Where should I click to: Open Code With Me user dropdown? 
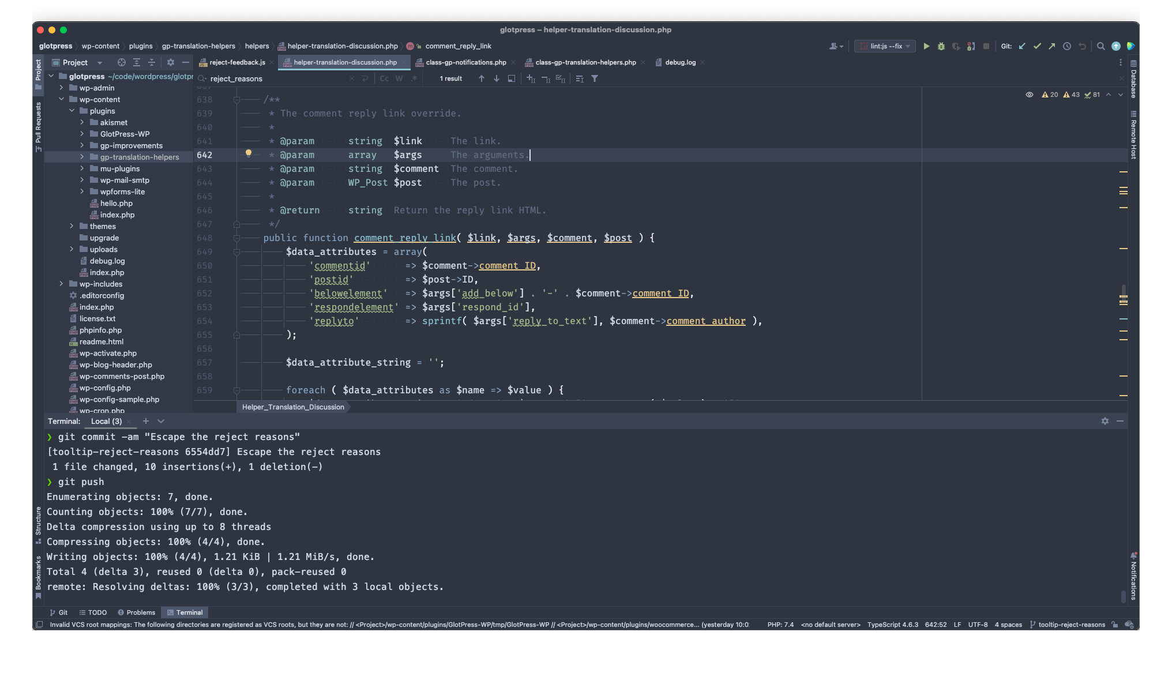(x=836, y=46)
